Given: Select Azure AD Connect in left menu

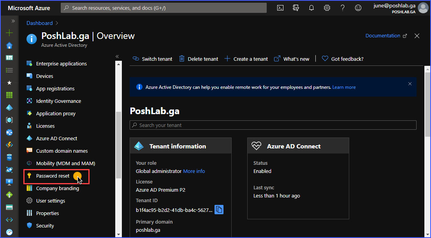Looking at the screenshot, I should click(x=56, y=138).
